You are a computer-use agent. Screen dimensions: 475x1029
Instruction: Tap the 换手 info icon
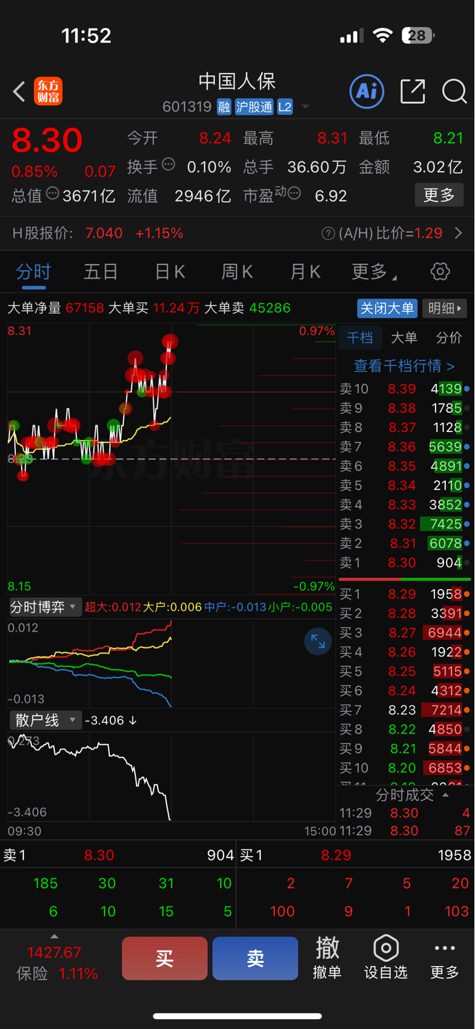(169, 164)
